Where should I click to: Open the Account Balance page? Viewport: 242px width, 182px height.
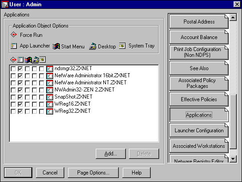click(x=199, y=37)
